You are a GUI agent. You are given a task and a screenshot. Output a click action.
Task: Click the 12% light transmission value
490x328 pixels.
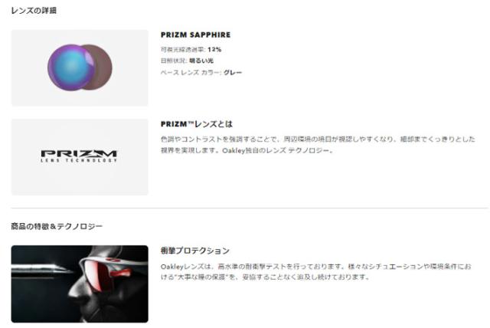[214, 49]
